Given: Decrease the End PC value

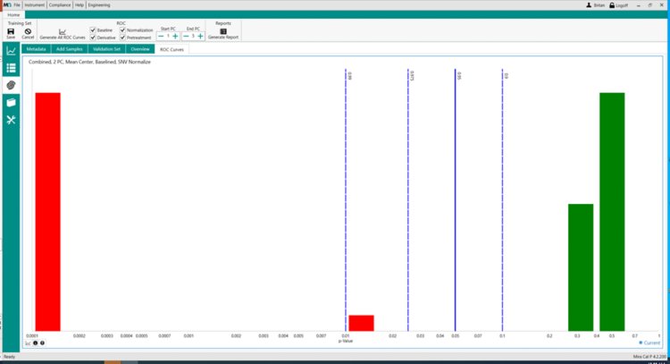Looking at the screenshot, I should pos(186,36).
